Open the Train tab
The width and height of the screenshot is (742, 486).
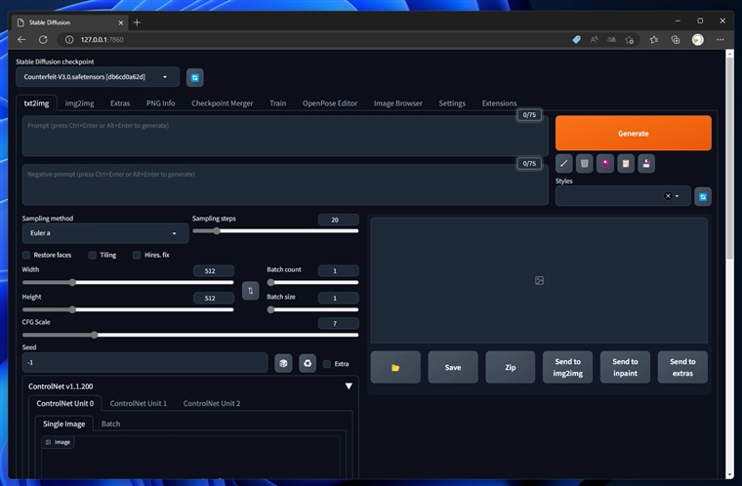[278, 103]
